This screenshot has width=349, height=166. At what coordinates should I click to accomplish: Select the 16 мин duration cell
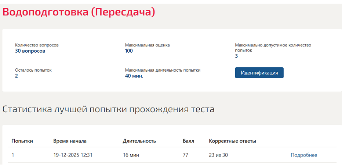tap(131, 155)
